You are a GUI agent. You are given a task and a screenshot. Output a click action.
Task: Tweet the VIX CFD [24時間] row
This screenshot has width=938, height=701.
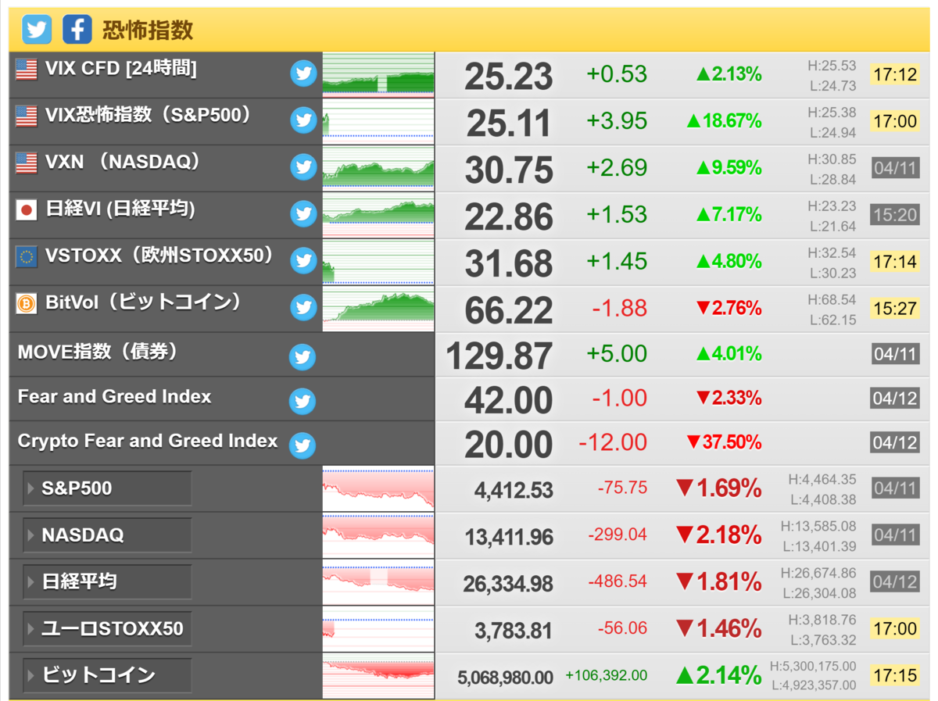pyautogui.click(x=303, y=74)
